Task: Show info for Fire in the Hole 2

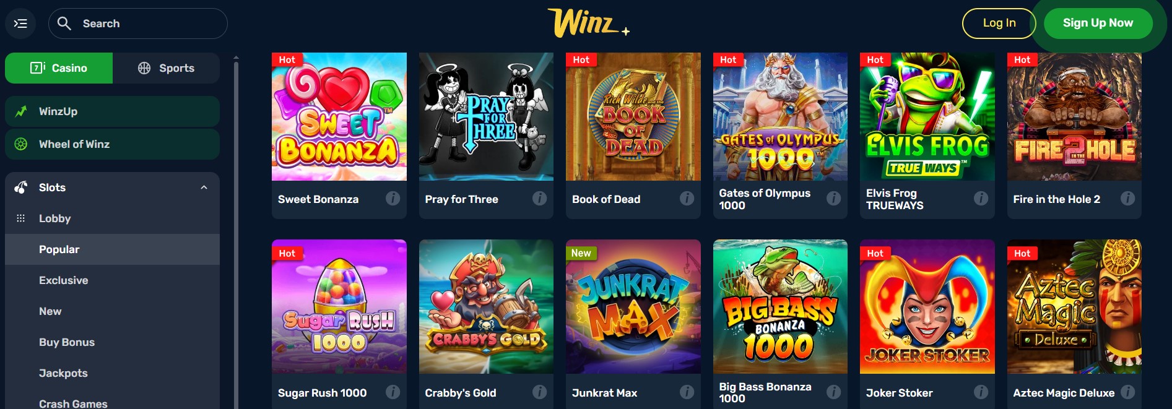Action: (1128, 199)
